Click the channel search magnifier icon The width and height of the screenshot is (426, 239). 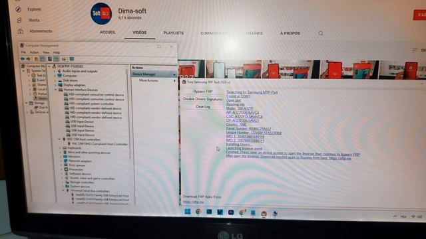click(321, 33)
